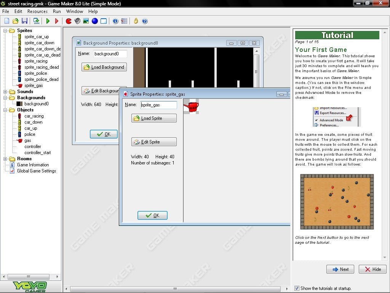The width and height of the screenshot is (390, 293).
Task: Create a background with landscape icon
Action: (86, 21)
